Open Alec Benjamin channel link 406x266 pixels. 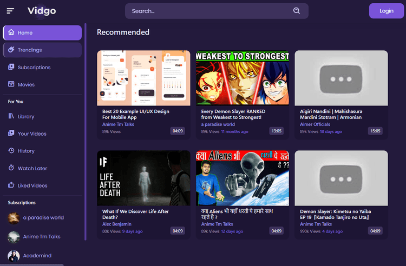117,224
